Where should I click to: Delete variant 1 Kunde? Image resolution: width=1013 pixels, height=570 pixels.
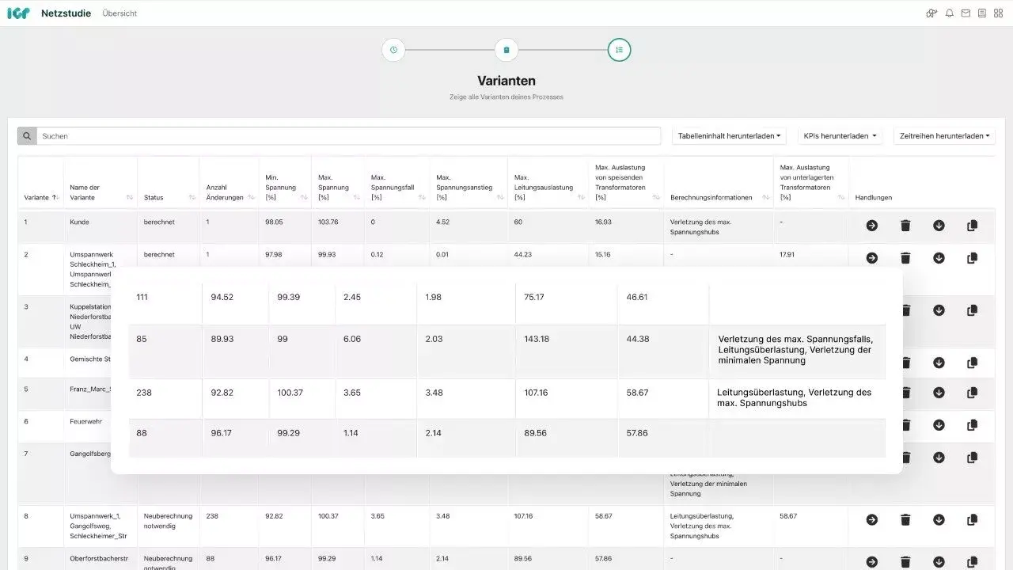click(905, 226)
